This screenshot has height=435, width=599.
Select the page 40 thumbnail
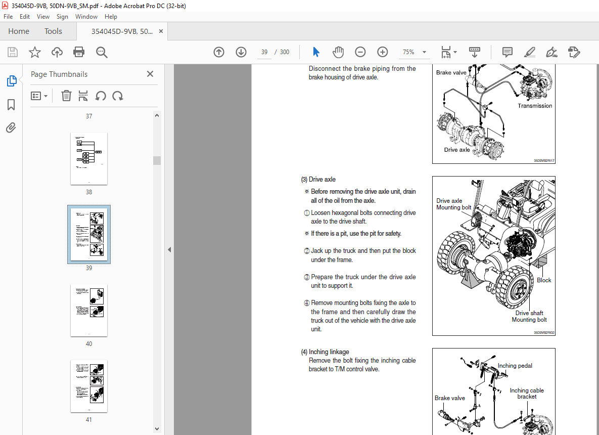pyautogui.click(x=89, y=310)
